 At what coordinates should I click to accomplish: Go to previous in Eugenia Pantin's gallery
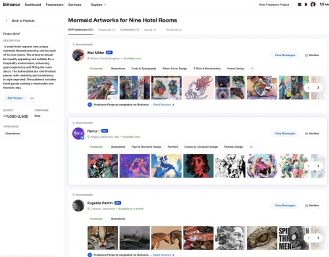click(x=309, y=238)
